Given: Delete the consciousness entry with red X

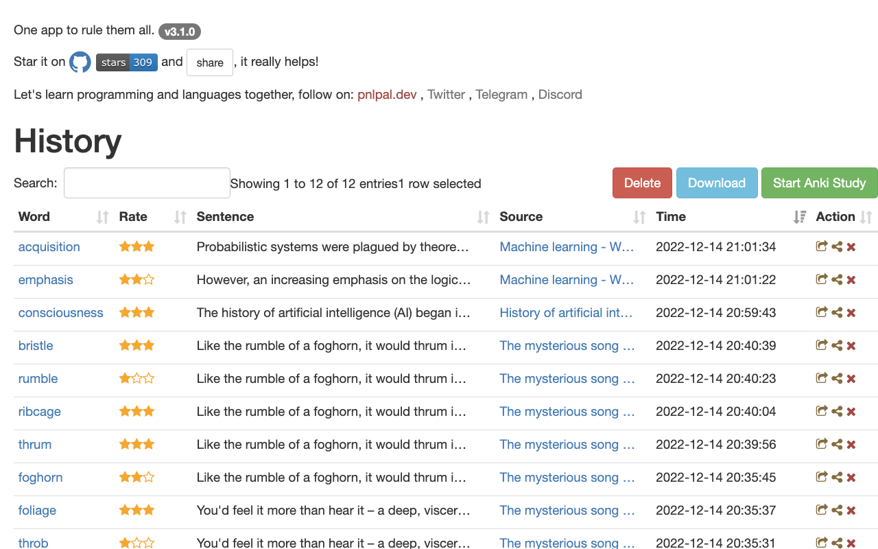Looking at the screenshot, I should pyautogui.click(x=851, y=313).
